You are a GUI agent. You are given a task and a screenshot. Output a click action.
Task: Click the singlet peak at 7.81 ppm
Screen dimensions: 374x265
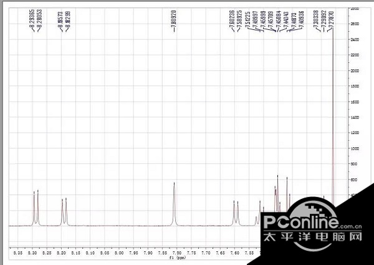[174, 204]
